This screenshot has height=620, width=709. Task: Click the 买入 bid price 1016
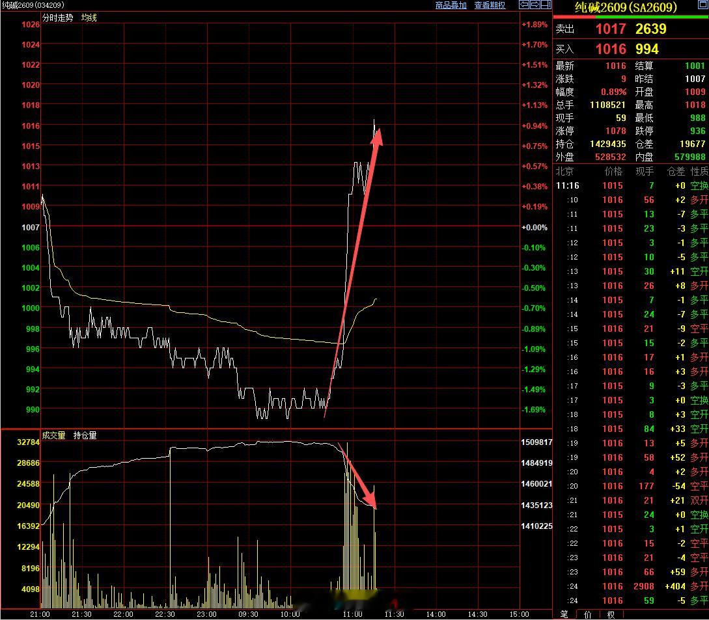[611, 49]
